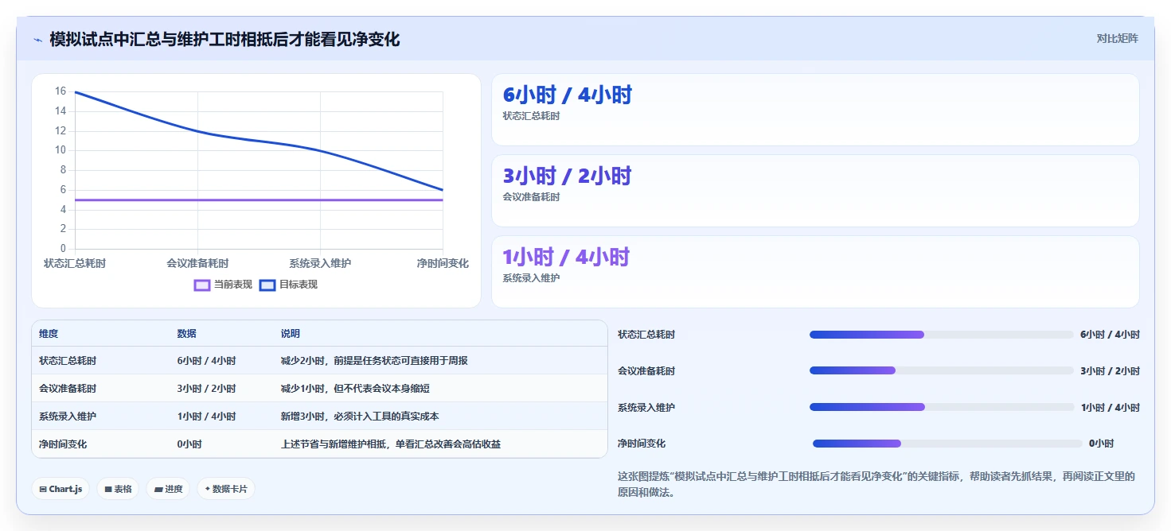Select 系统录入维护 cell in table's first column
This screenshot has height=531, width=1171.
pyautogui.click(x=68, y=417)
